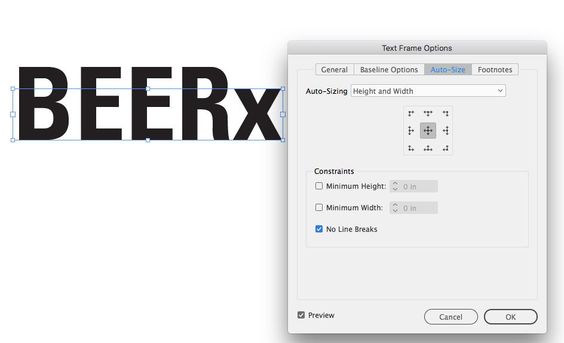Click the text frame's top-left corner handle
Viewport: 564px width, 343px height.
pos(13,88)
